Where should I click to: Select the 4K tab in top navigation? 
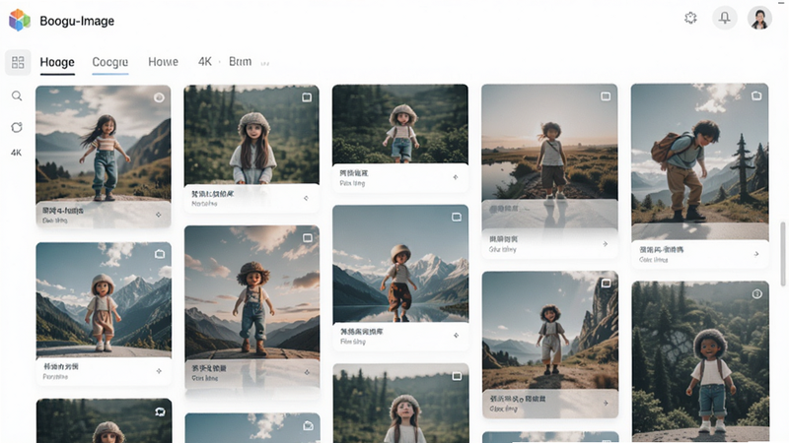(x=205, y=62)
